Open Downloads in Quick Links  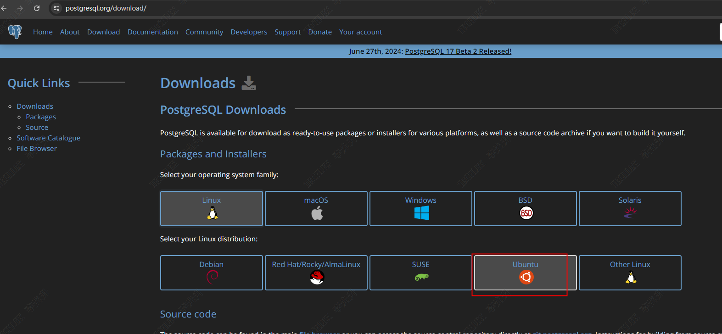point(35,106)
